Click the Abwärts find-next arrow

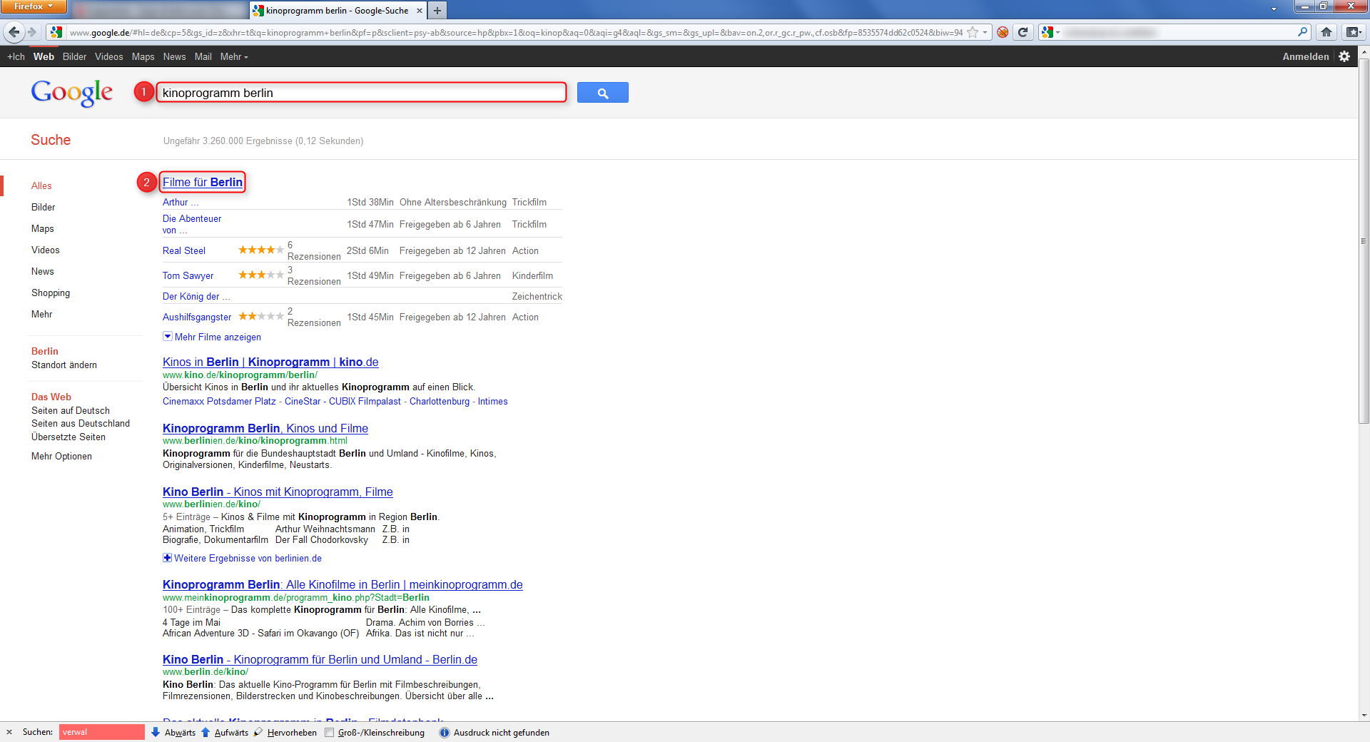click(x=173, y=732)
